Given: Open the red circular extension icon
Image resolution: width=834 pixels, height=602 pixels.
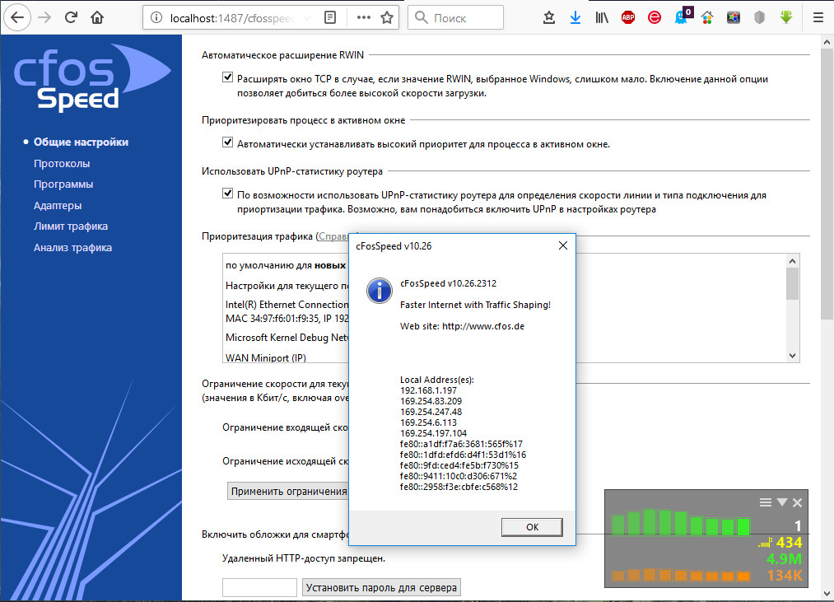Looking at the screenshot, I should click(x=655, y=17).
